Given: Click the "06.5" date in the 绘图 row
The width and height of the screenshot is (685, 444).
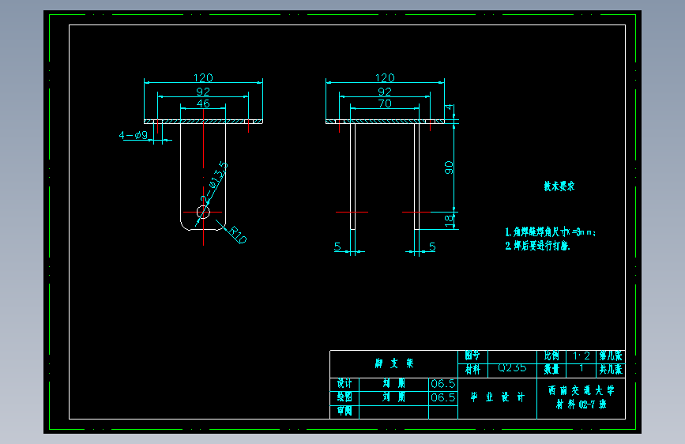Looking at the screenshot, I should (443, 397).
